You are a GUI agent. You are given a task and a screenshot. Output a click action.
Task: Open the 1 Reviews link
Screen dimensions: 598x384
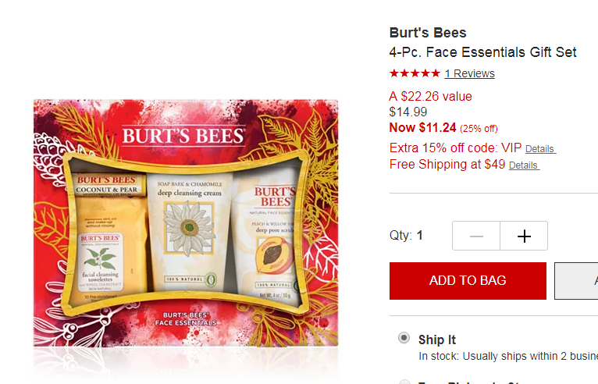pos(469,73)
